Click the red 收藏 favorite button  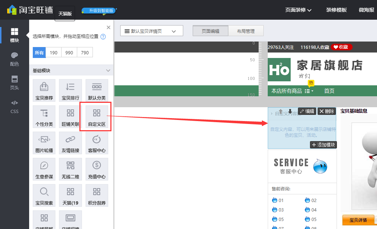[x=341, y=47]
